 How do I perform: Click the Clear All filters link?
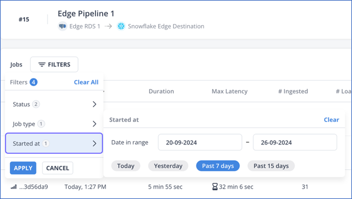[x=86, y=82]
